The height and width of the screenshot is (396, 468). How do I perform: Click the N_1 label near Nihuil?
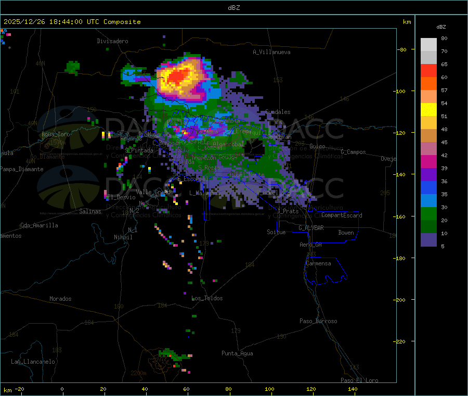[133, 230]
